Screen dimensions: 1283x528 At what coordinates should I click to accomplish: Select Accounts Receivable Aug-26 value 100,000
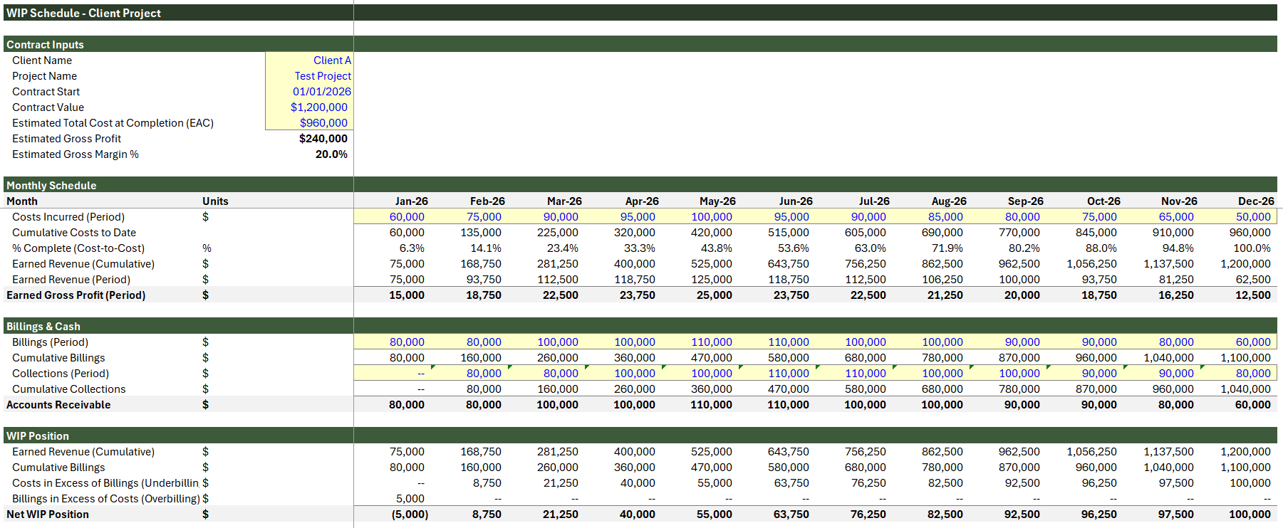tap(942, 405)
